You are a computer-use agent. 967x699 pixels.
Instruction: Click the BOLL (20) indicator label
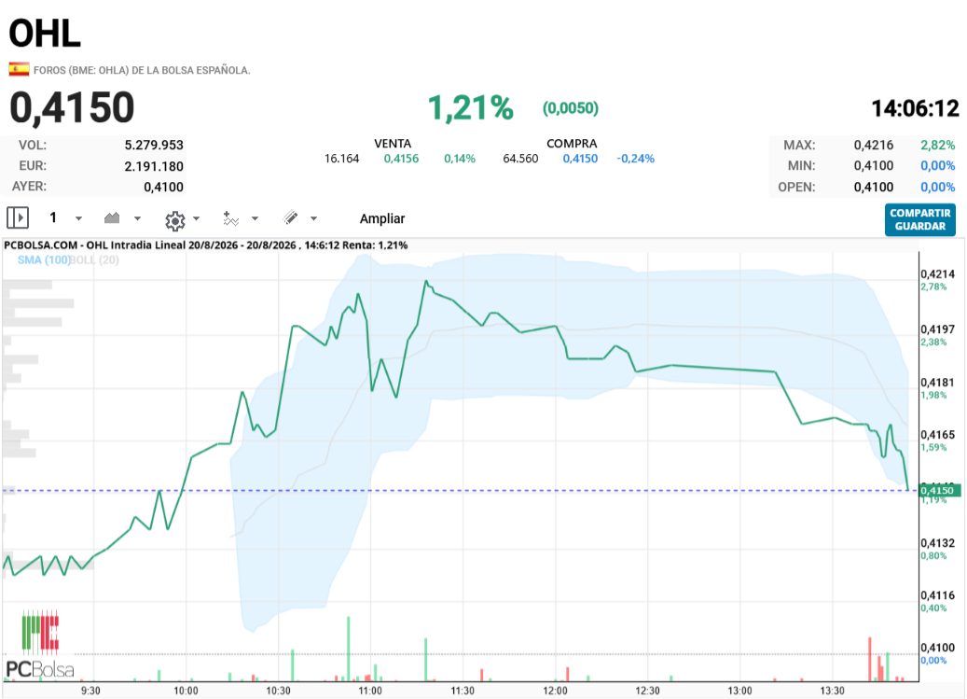tap(94, 259)
